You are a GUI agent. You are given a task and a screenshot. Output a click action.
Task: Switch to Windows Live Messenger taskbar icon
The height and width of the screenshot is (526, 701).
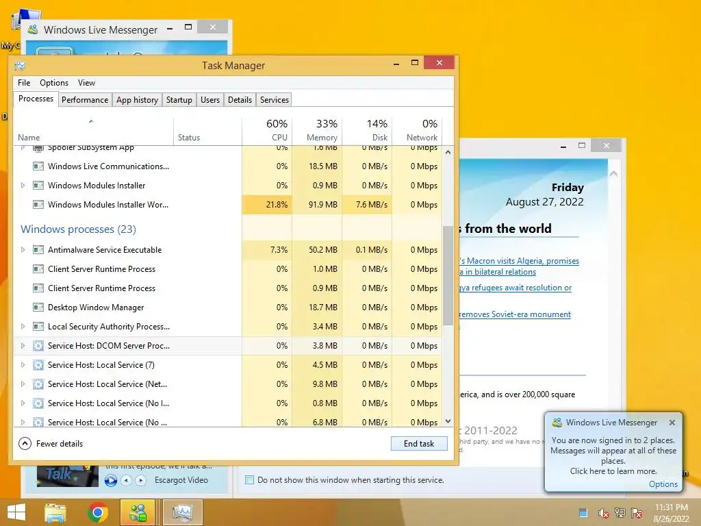(x=138, y=512)
